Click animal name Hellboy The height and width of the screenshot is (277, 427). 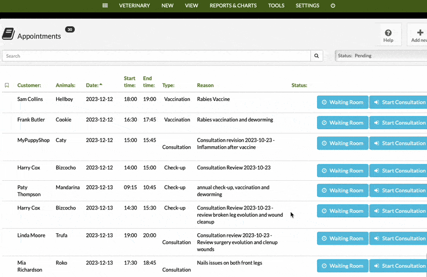(x=64, y=99)
